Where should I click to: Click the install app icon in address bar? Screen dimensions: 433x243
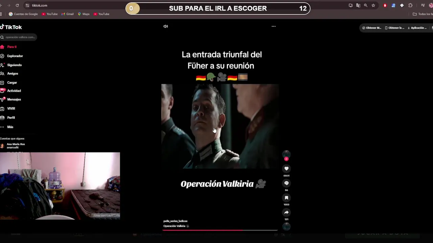[x=351, y=5]
